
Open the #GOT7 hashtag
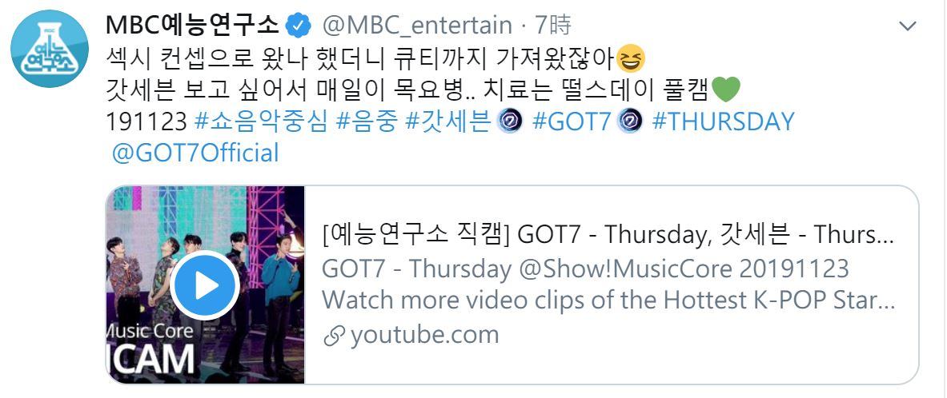pos(572,121)
